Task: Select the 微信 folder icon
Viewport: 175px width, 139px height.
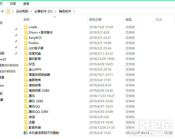Action: point(26,117)
